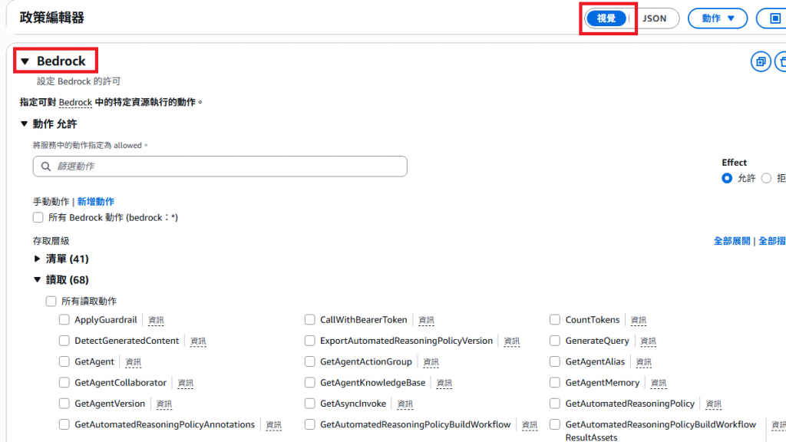786x442 pixels.
Task: Check 所有 Bedrock 動作 (bedrock:*) checkbox
Action: (38, 217)
